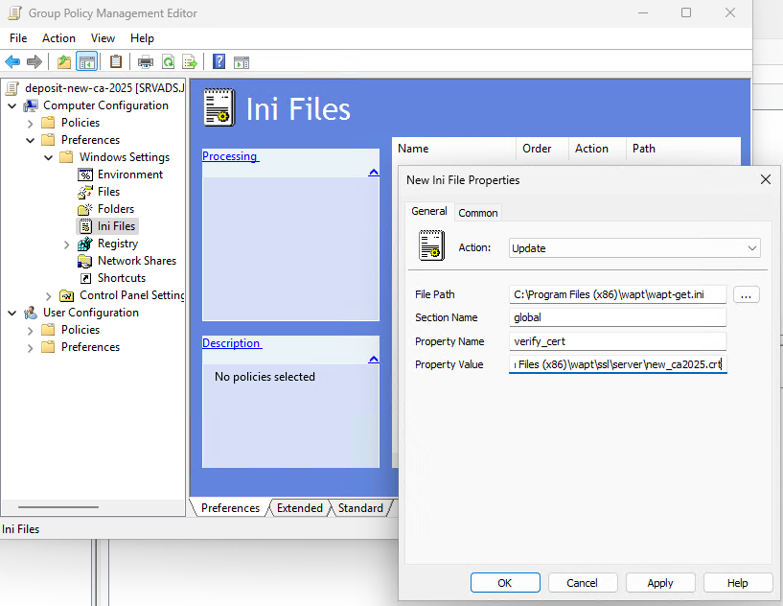Click the Apply button
Image resolution: width=783 pixels, height=606 pixels.
(x=660, y=582)
